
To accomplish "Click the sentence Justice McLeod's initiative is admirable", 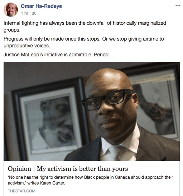I will coord(57,55).
